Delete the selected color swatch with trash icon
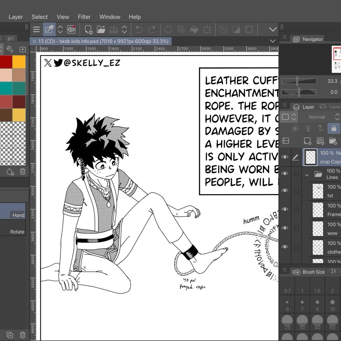 23,171
